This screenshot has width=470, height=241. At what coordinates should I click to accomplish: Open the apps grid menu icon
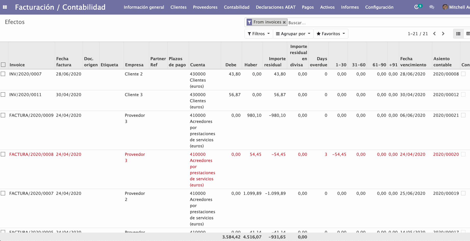(x=5, y=7)
